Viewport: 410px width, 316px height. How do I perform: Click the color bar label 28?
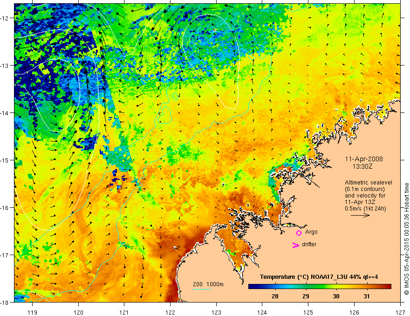(275, 296)
